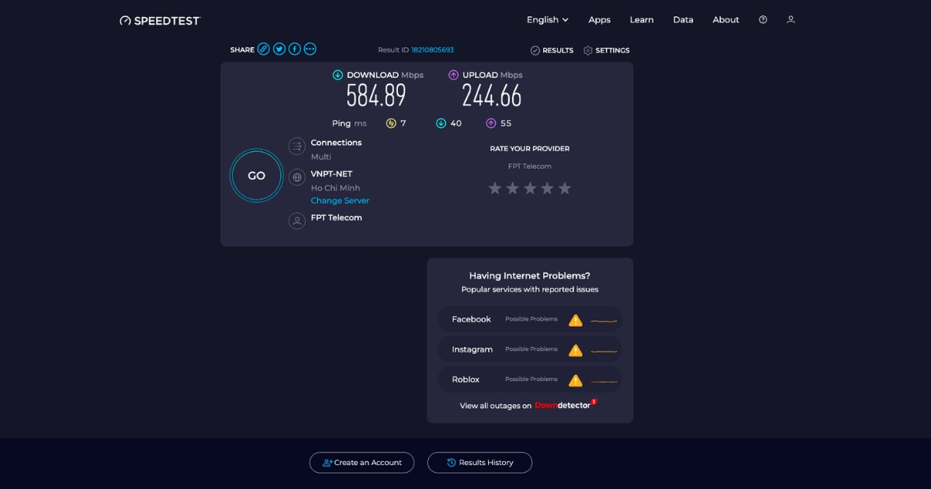Click the VNPT-NET server globe icon
Viewport: 931px width, 489px height.
point(297,178)
